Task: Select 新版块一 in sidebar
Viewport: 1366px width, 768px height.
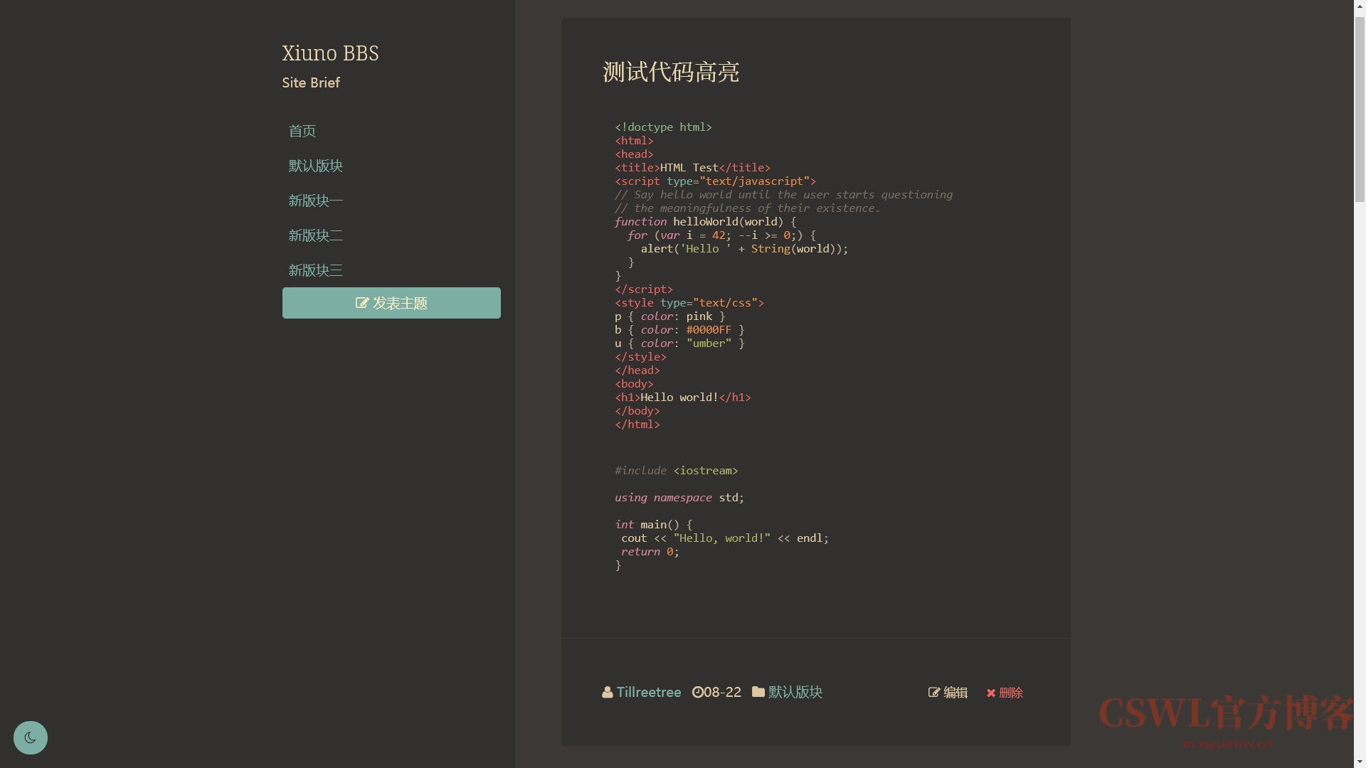Action: pyautogui.click(x=315, y=201)
